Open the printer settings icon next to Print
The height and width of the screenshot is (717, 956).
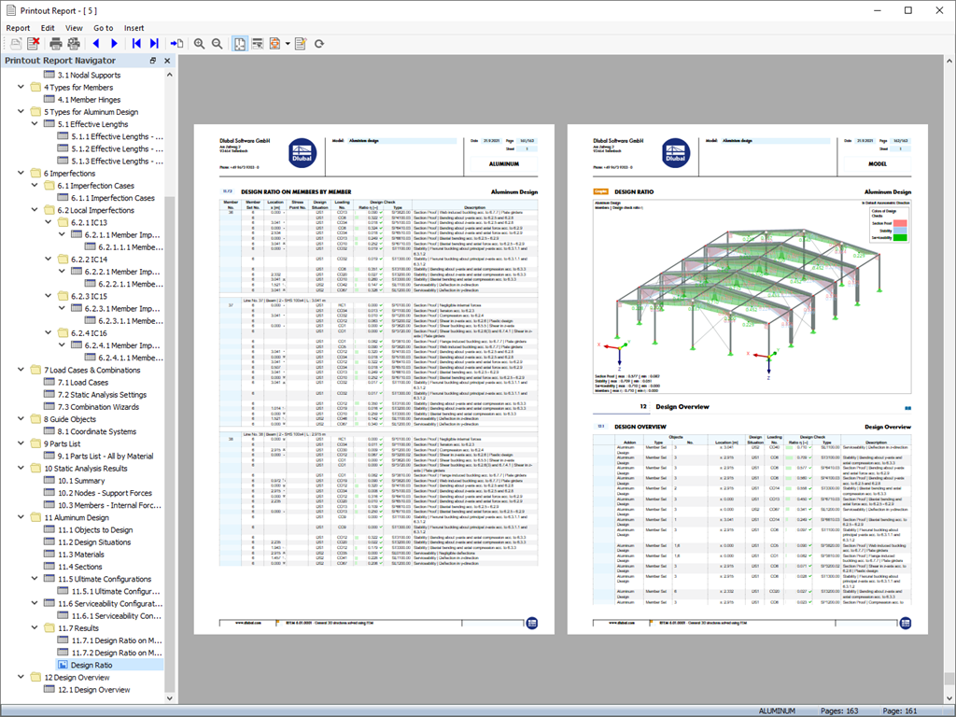coord(74,44)
